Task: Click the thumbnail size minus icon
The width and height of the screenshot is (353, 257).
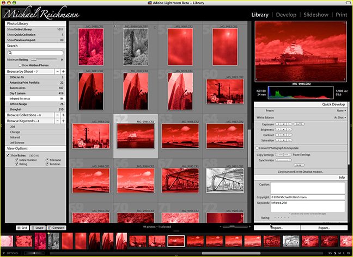Action: pos(221,227)
